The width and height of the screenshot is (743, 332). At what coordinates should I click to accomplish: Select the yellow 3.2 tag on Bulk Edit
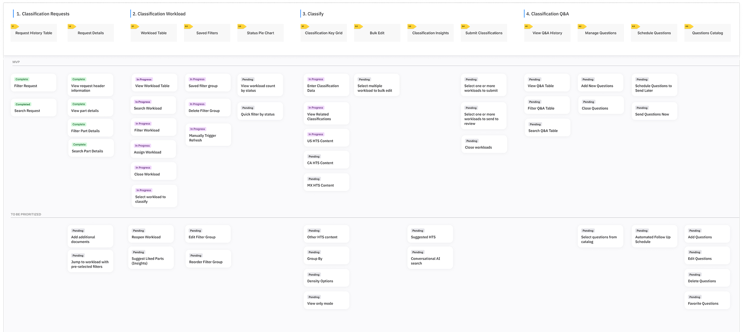pos(358,26)
